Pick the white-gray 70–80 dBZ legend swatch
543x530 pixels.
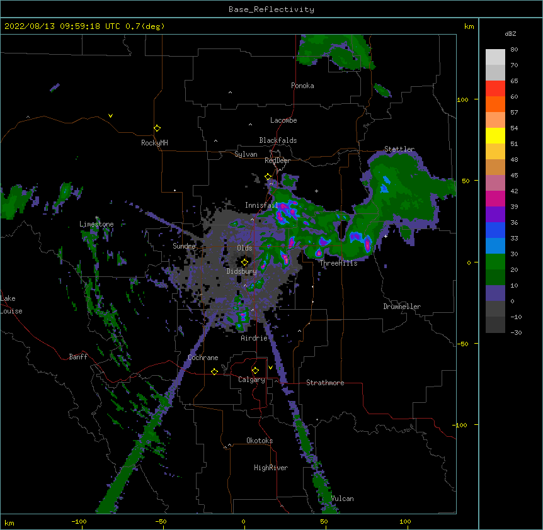coord(495,57)
